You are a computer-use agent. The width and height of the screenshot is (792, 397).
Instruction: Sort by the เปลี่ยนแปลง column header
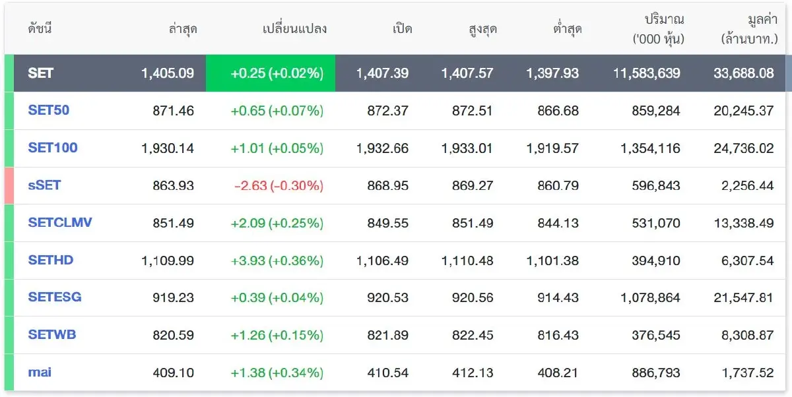293,28
